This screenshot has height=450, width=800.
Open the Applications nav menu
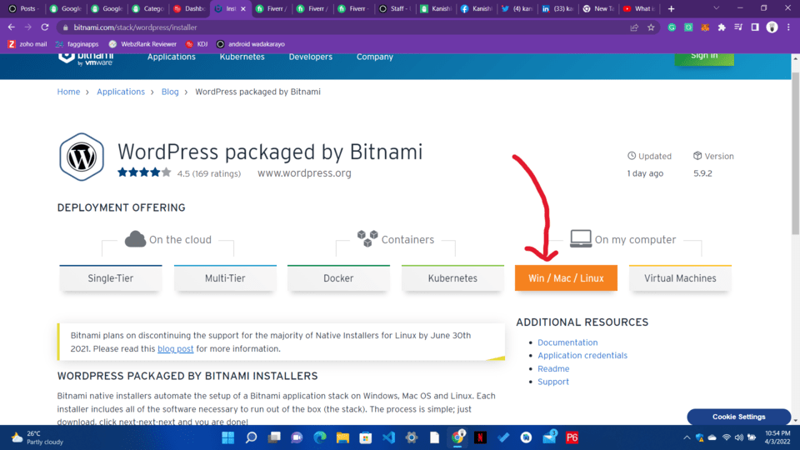tap(172, 57)
